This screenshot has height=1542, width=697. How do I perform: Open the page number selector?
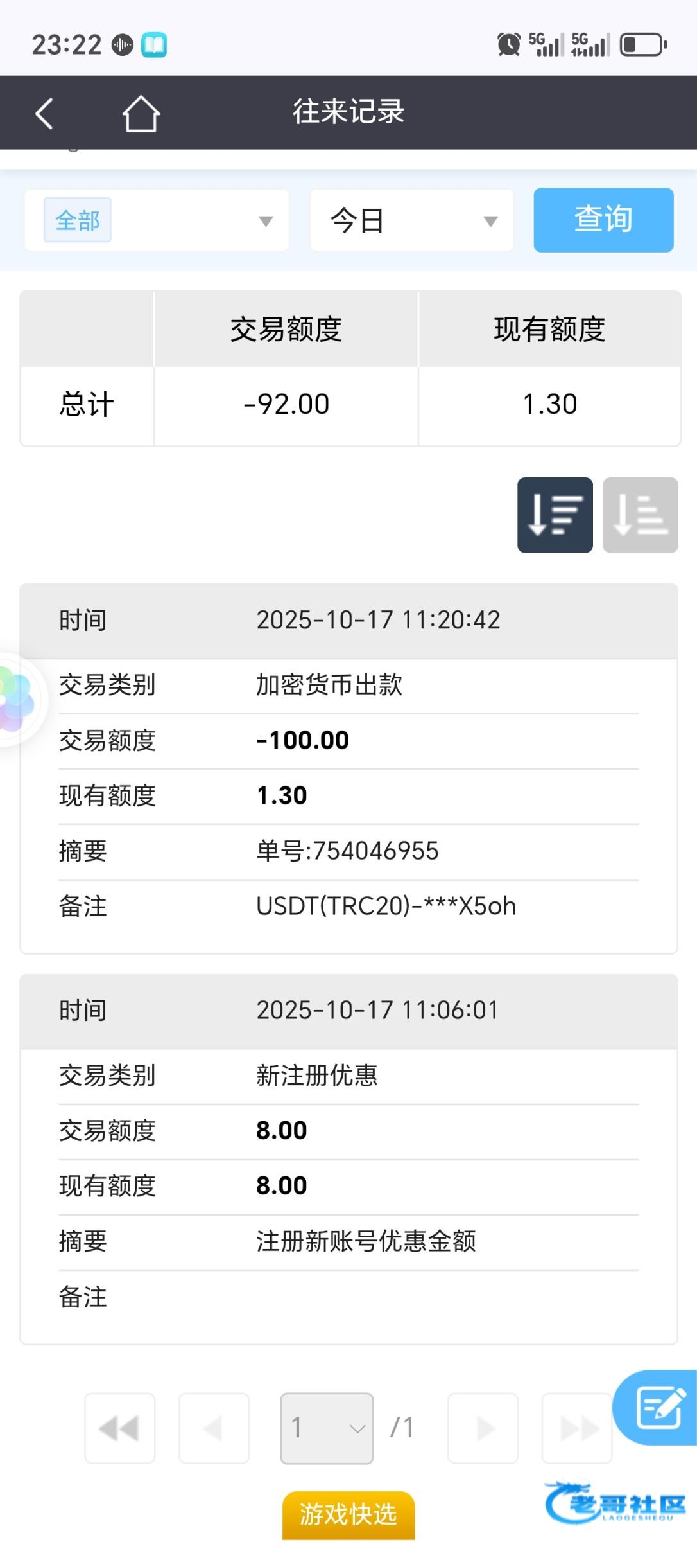pos(327,1428)
